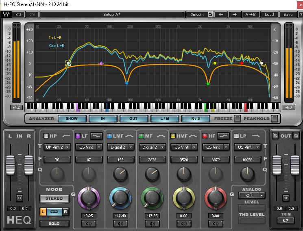Click the STEREO mode button
Screen dimensions: 303x231
[54, 199]
